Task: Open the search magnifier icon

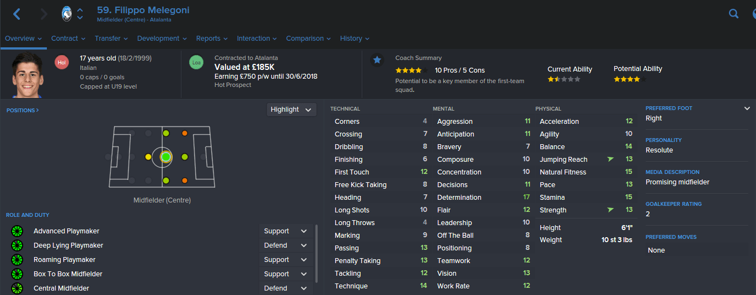Action: 733,14
